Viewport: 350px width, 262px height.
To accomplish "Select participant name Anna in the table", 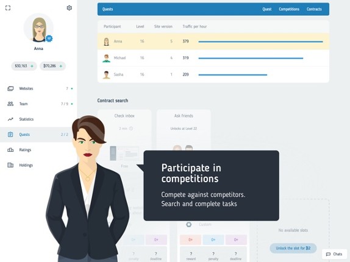I will coord(118,41).
